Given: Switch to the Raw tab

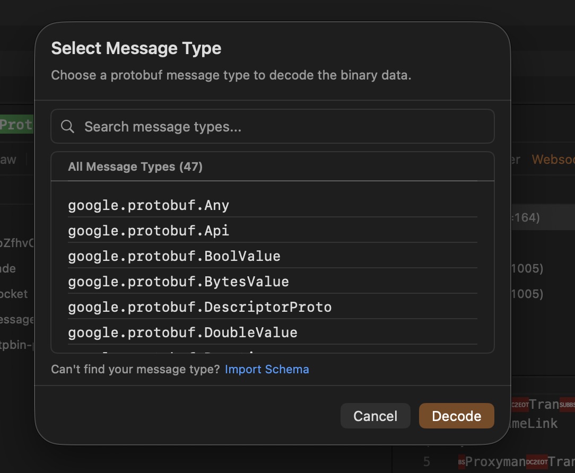Looking at the screenshot, I should point(8,160).
